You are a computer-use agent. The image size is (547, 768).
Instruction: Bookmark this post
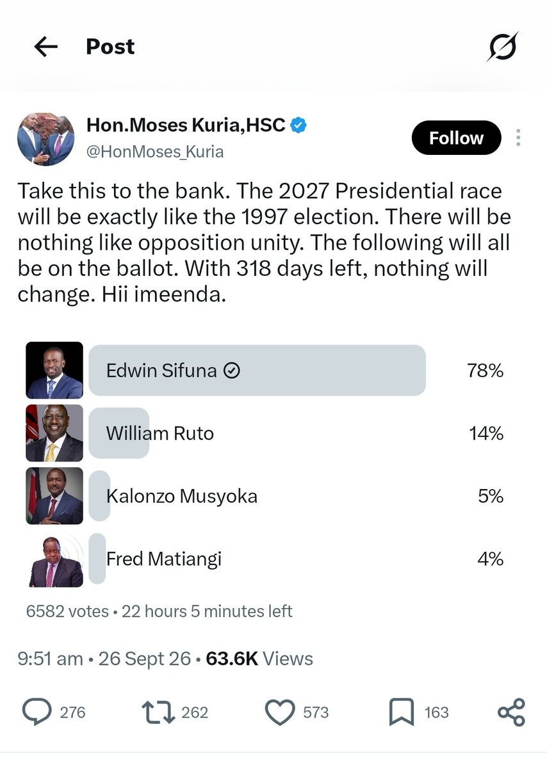tap(402, 712)
